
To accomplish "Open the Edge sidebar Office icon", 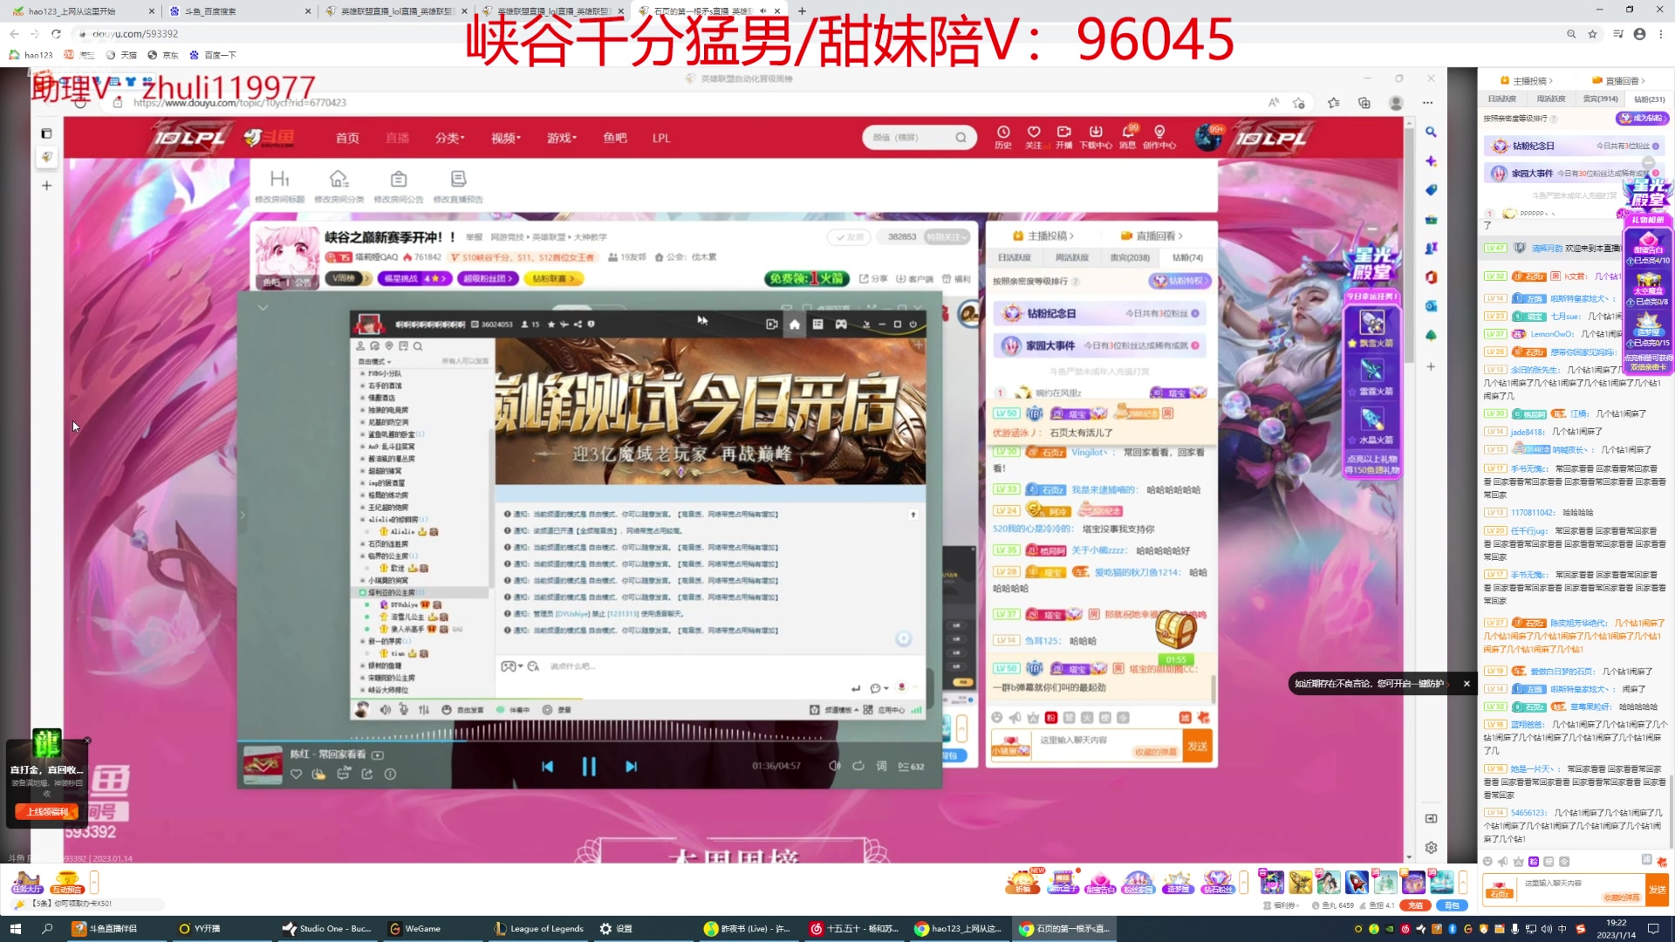I will (1431, 277).
